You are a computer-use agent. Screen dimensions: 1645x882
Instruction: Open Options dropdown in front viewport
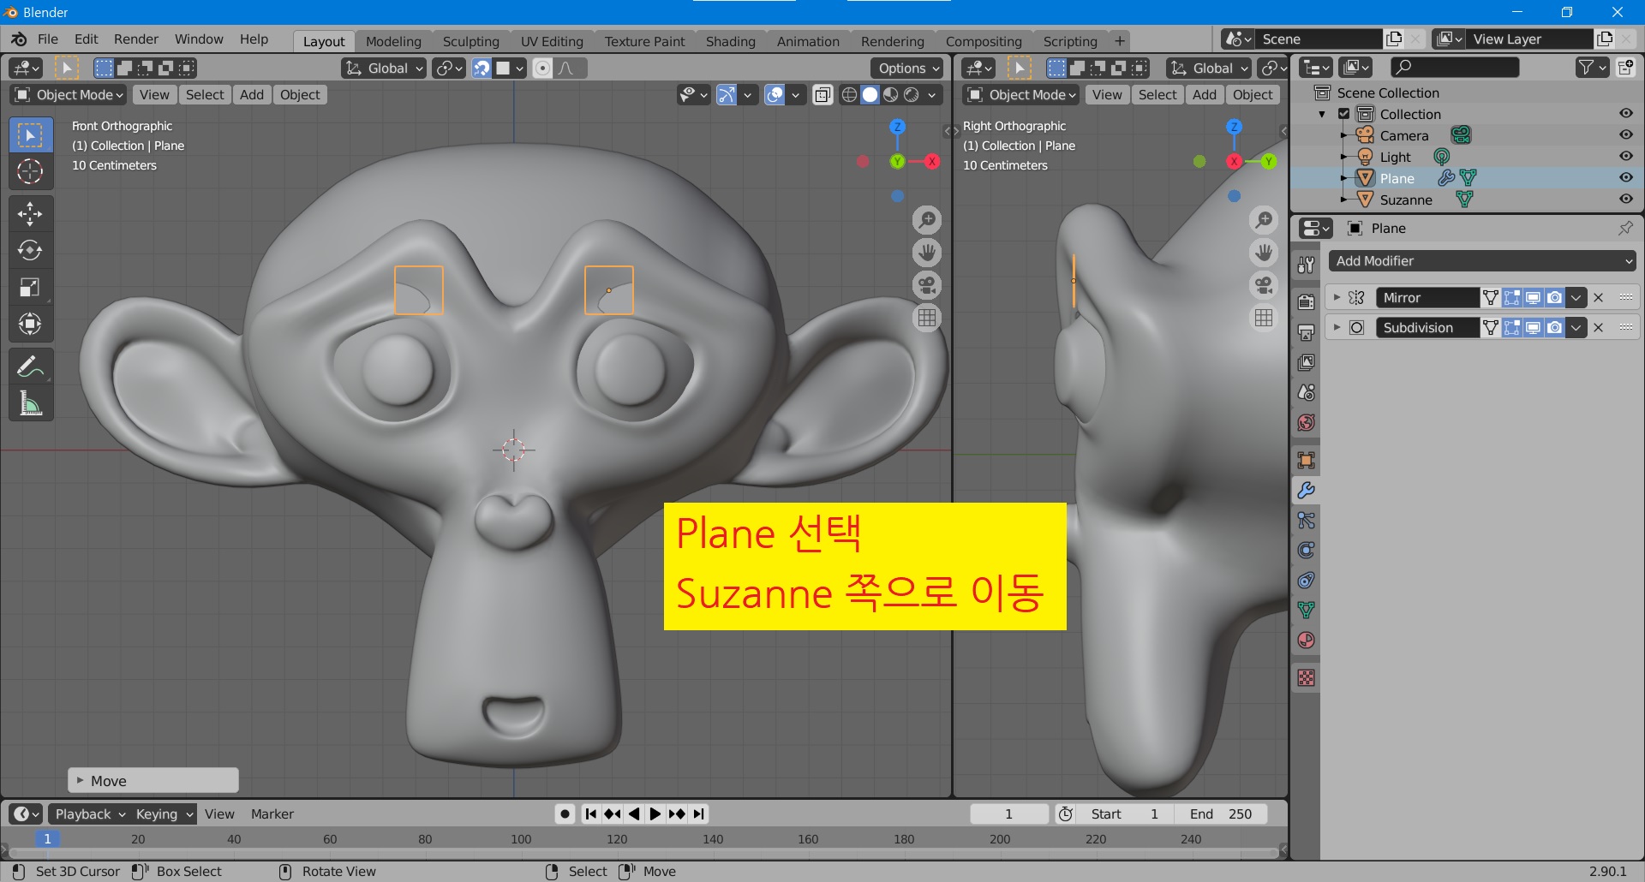pyautogui.click(x=908, y=69)
